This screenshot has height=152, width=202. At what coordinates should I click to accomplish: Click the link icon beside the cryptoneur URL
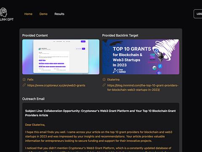point(24,85)
